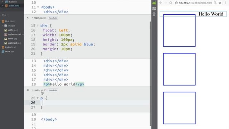
Task: Click the HTML5 icon of index.html in working files
Action: point(6,6)
